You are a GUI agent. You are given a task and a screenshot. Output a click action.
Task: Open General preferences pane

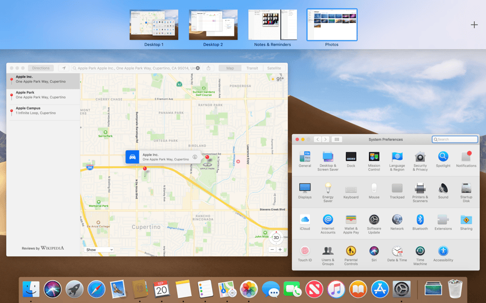(x=305, y=159)
